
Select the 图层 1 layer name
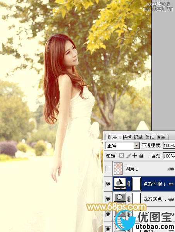pos(132,169)
